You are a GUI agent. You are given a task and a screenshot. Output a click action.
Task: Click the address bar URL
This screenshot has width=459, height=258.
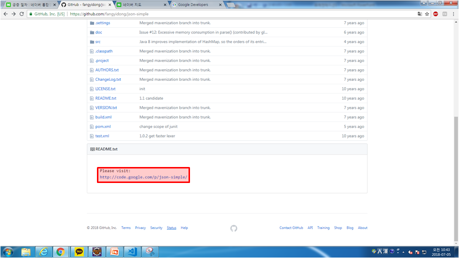coord(109,14)
